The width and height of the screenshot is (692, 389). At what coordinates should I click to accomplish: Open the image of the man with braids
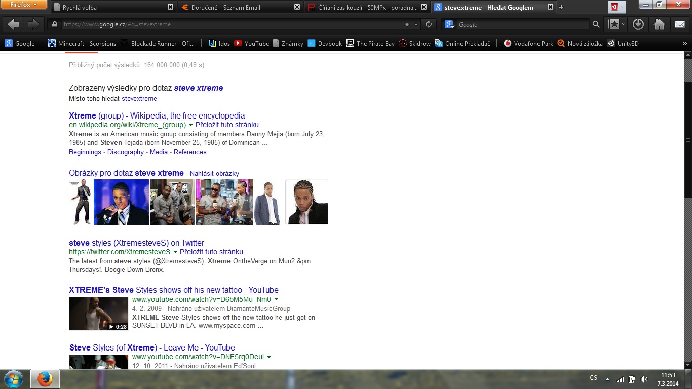click(306, 202)
